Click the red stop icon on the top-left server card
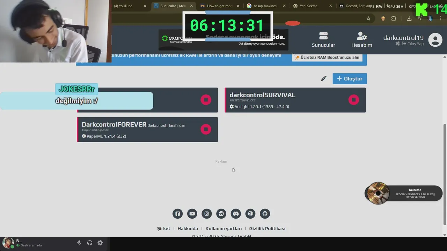 [206, 100]
